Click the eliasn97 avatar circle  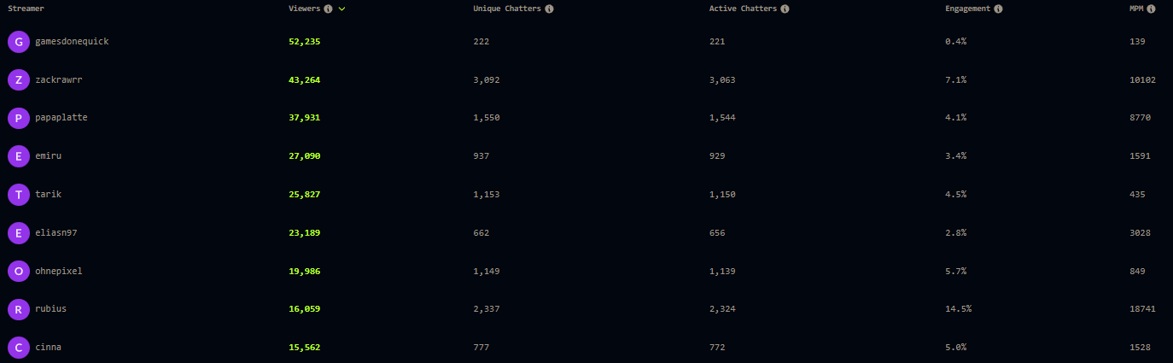click(19, 232)
